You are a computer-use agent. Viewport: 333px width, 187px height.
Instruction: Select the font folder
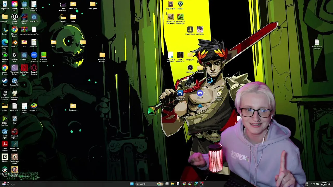[54, 43]
